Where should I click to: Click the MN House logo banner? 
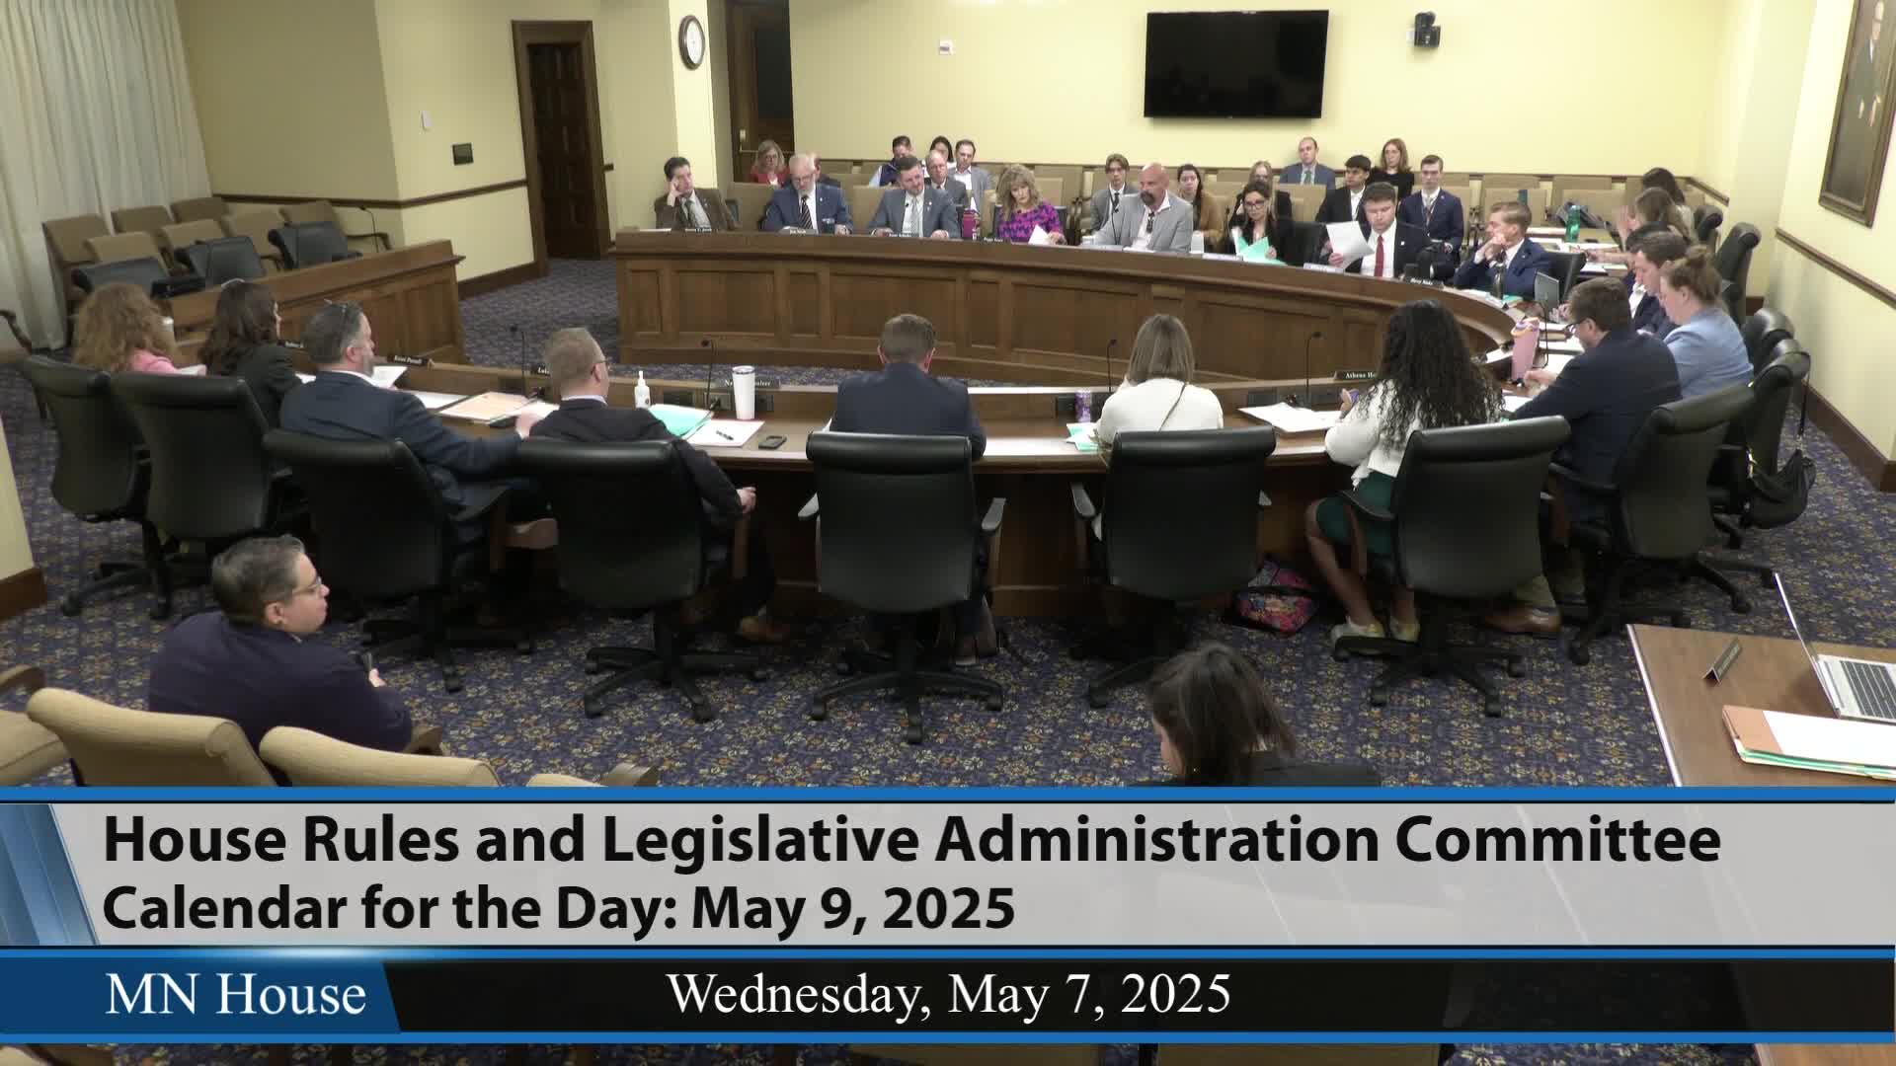pos(235,994)
